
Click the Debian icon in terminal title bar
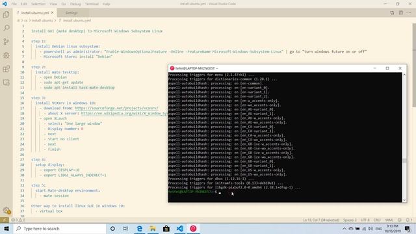pos(172,68)
